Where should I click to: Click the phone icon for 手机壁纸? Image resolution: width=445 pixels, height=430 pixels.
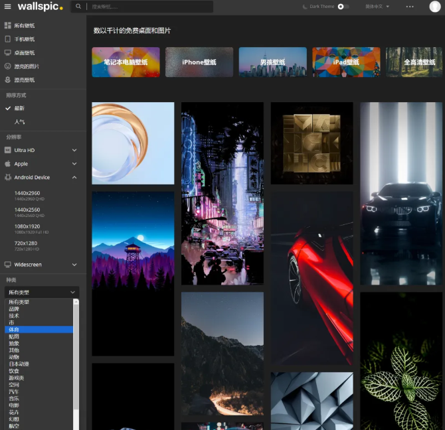[8, 39]
